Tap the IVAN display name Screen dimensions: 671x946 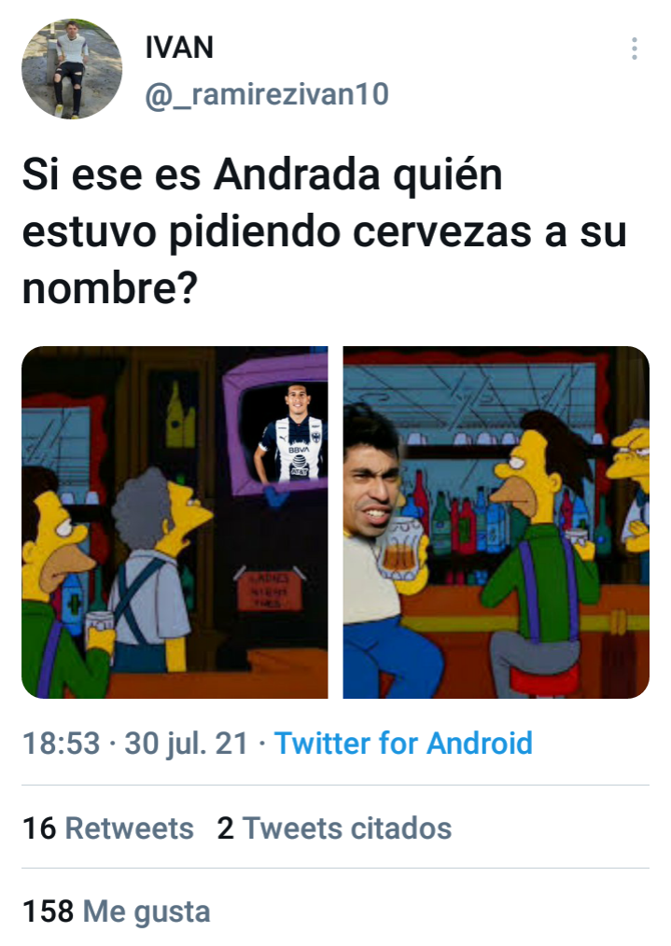click(x=179, y=47)
